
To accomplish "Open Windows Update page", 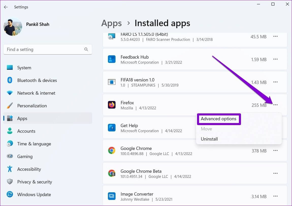I will coord(48,195).
